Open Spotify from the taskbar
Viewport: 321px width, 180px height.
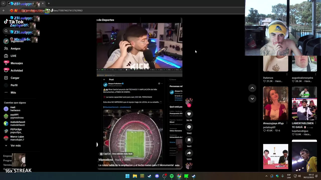(x=172, y=176)
